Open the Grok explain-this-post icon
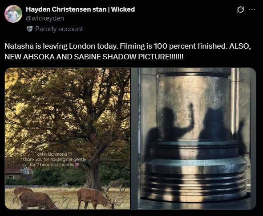The height and width of the screenshot is (216, 263). tap(240, 10)
